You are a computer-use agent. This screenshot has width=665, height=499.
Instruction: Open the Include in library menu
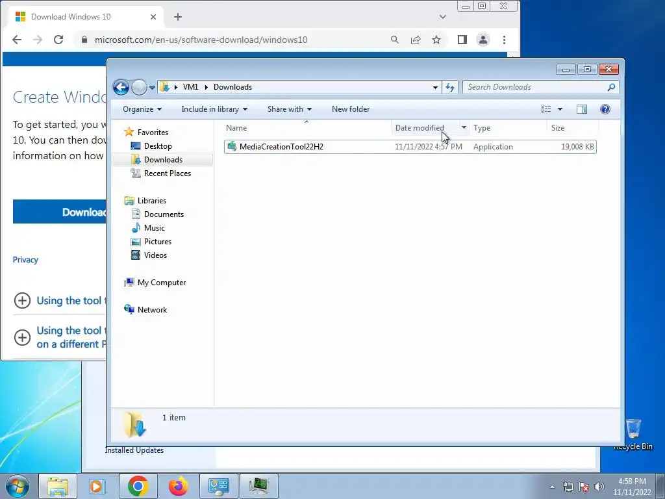[x=214, y=109]
